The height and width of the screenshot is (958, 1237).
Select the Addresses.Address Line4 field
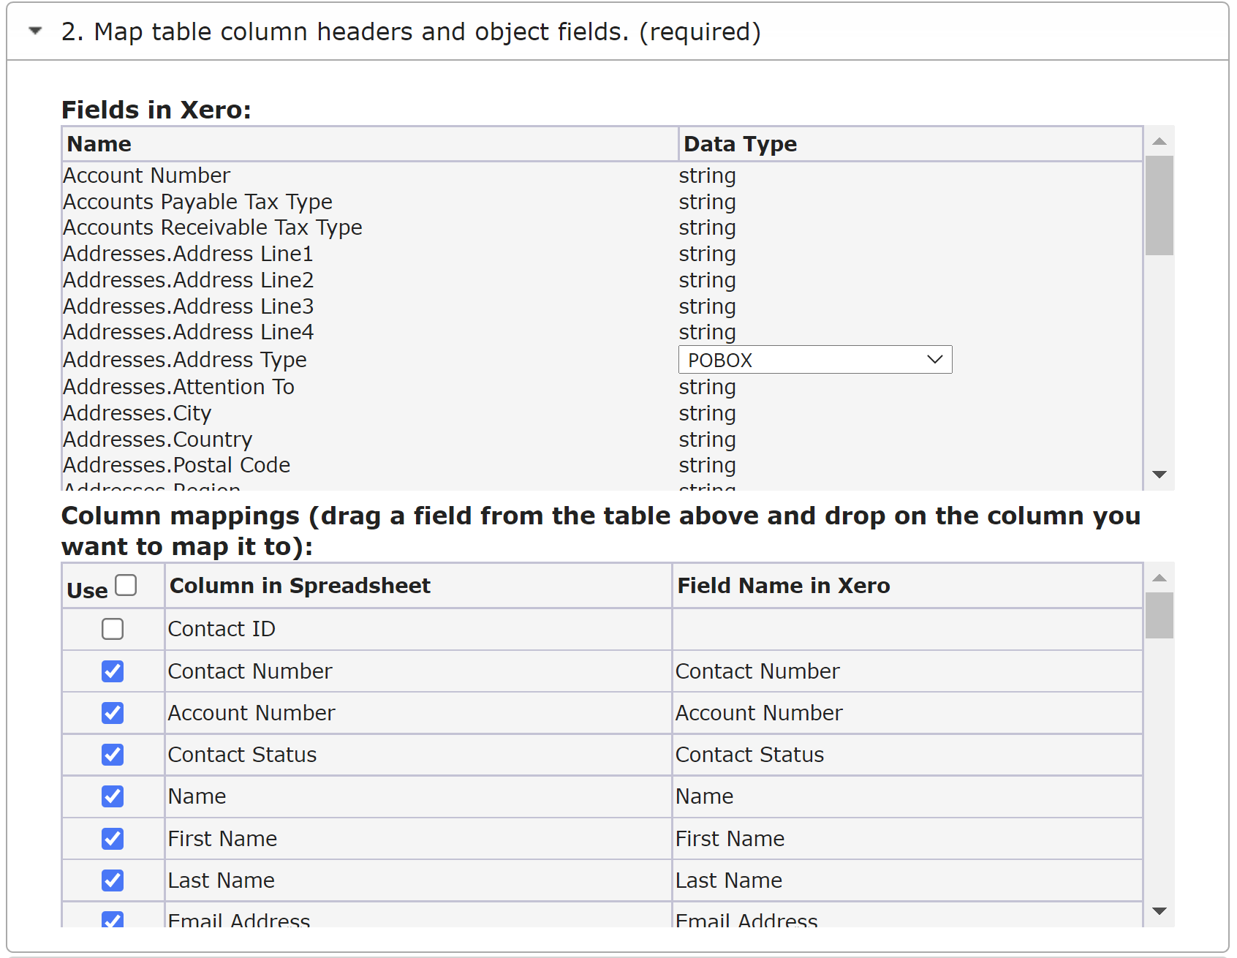point(188,332)
